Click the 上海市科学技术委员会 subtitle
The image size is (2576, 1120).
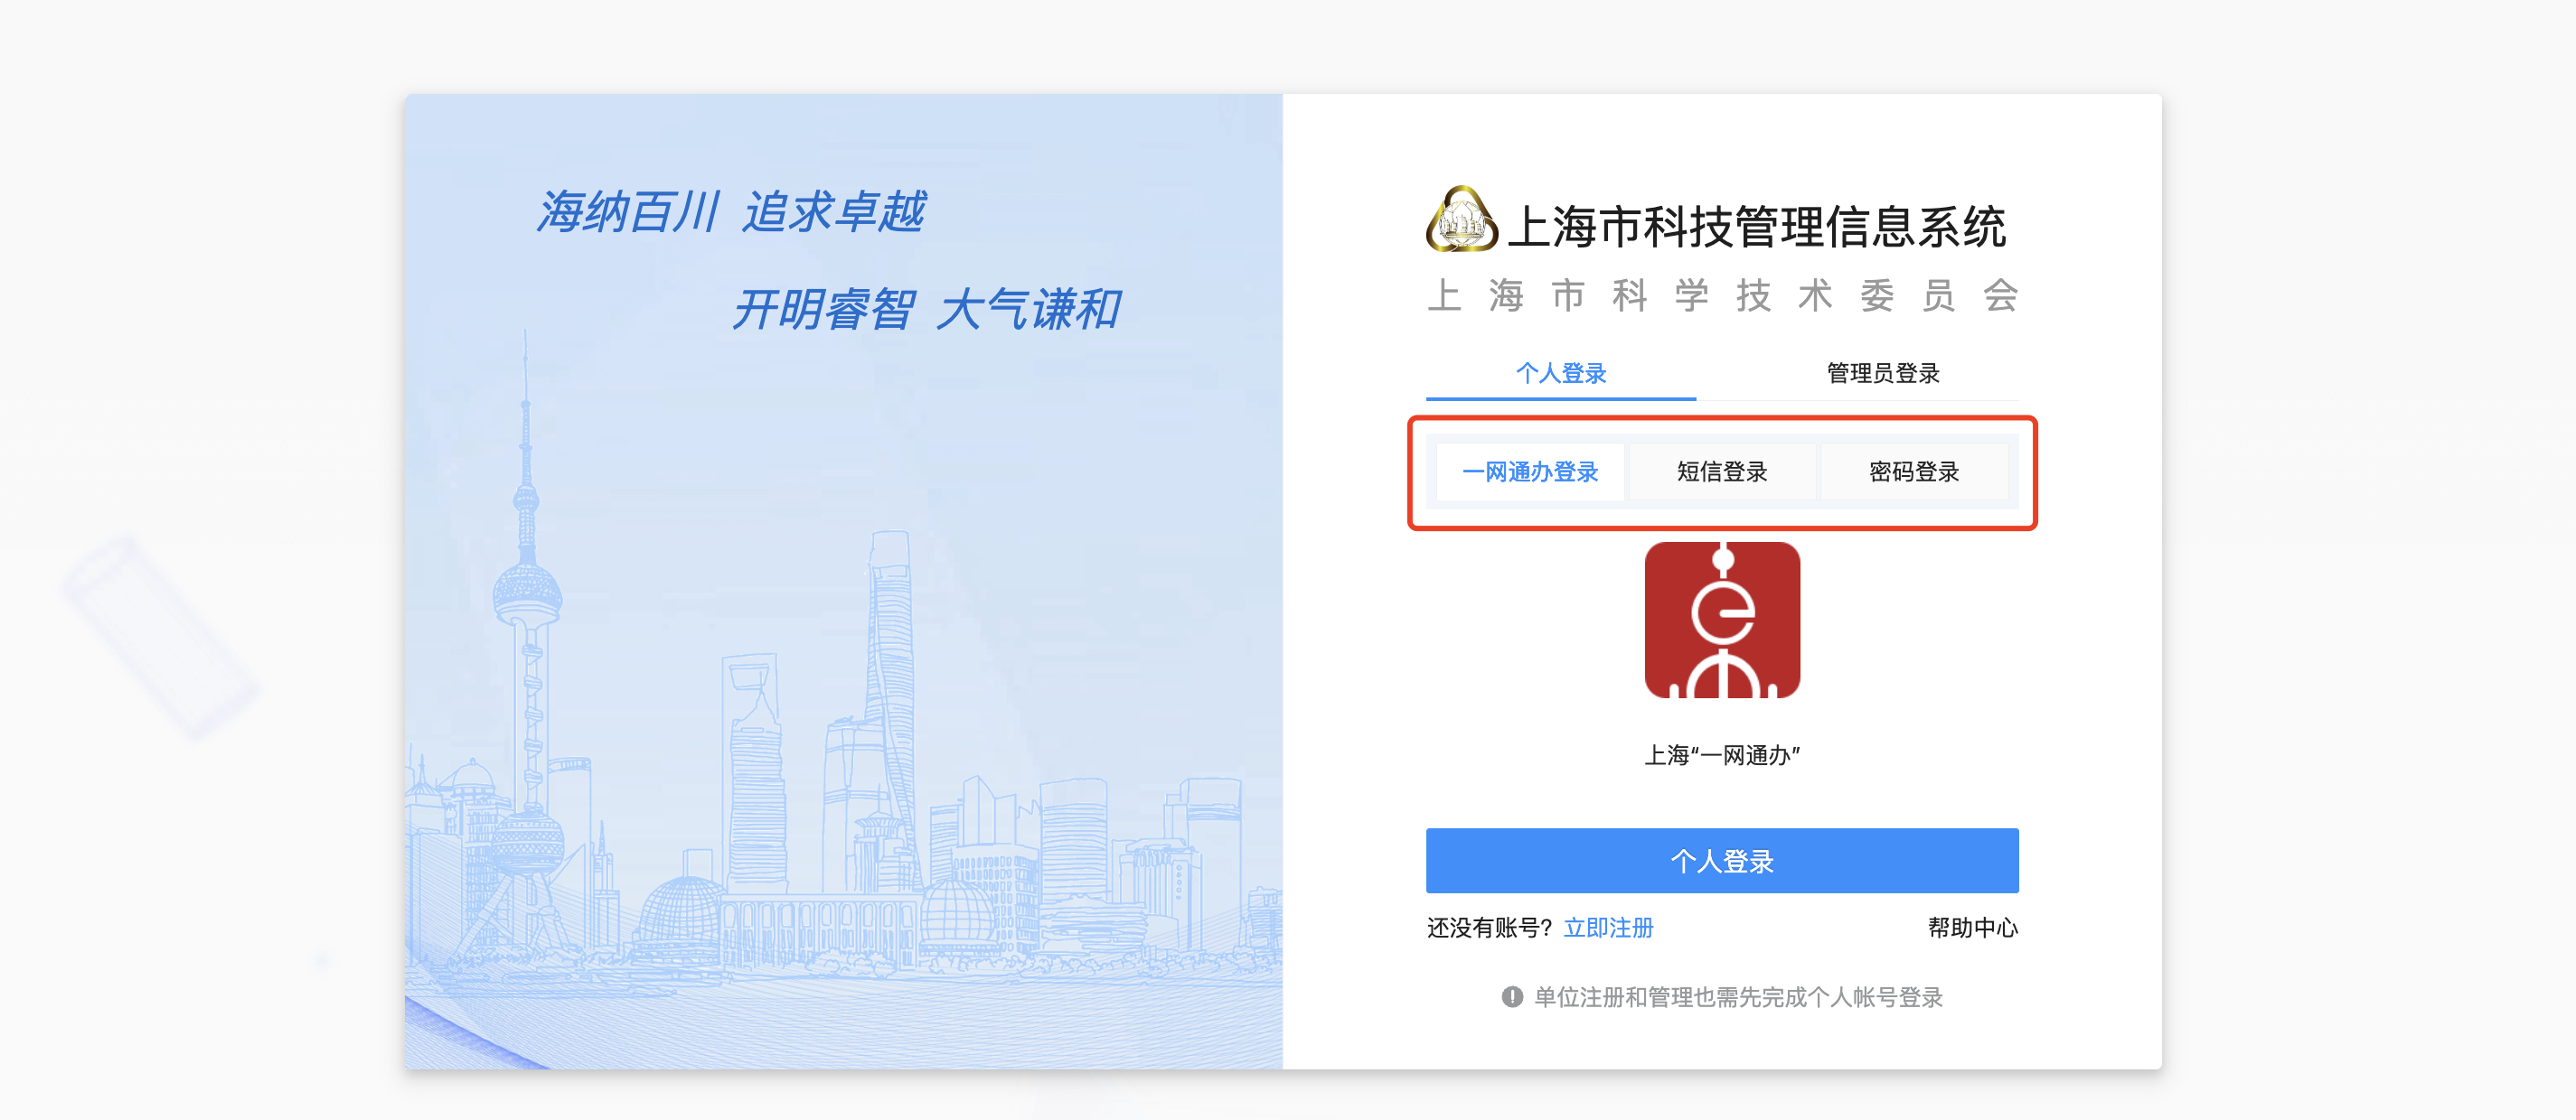point(1722,295)
